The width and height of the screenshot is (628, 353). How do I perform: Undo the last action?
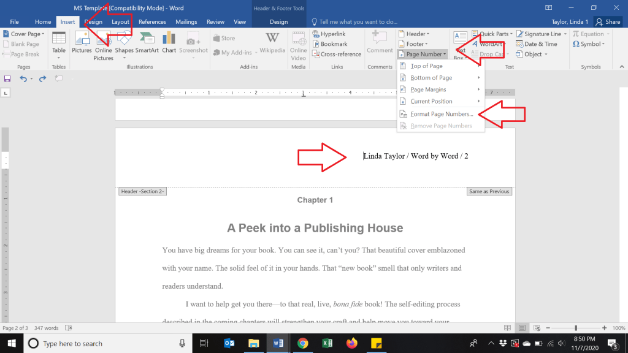[23, 78]
